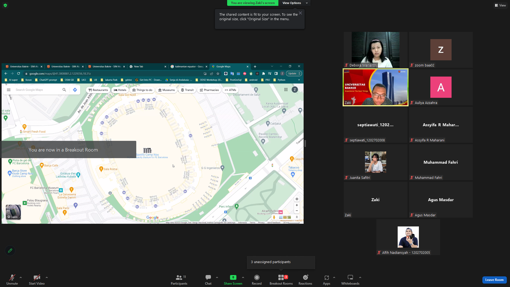
Task: Open Directions in Google Maps
Action: tap(75, 90)
